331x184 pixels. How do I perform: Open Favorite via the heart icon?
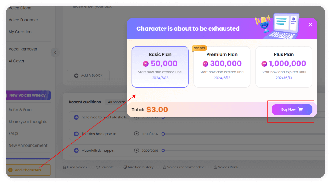coord(97,167)
